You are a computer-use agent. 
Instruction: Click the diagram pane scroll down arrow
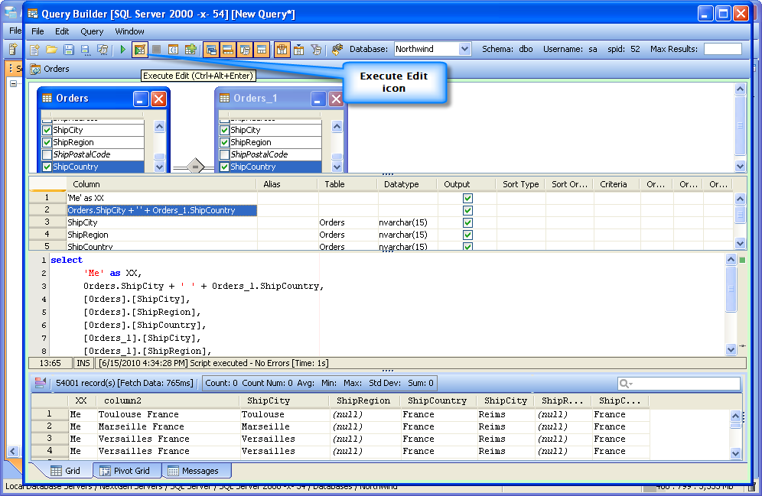pyautogui.click(x=740, y=166)
